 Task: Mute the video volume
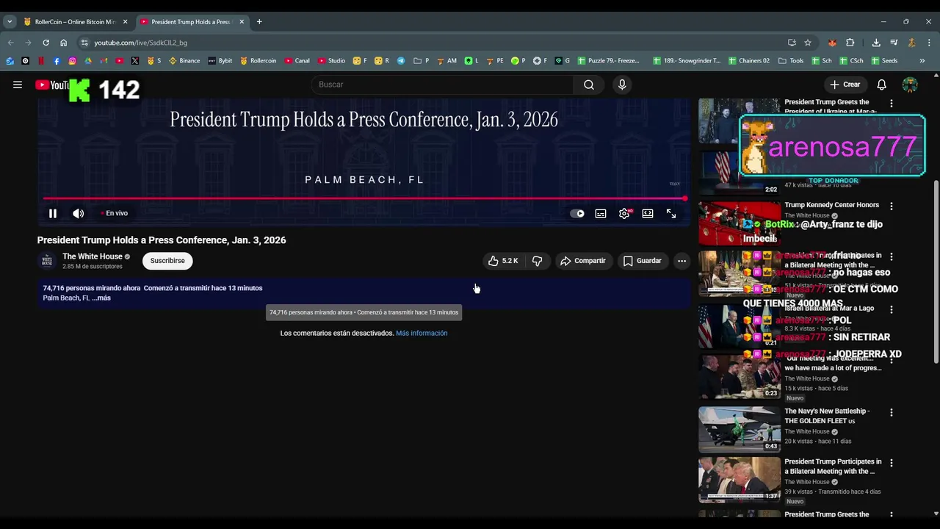tap(78, 214)
